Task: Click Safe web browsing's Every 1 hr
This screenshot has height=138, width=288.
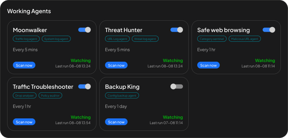Action: 206,50
